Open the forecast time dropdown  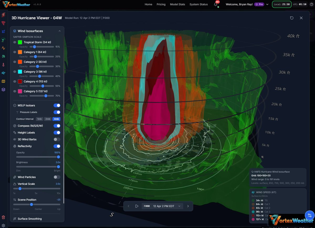tap(162, 206)
